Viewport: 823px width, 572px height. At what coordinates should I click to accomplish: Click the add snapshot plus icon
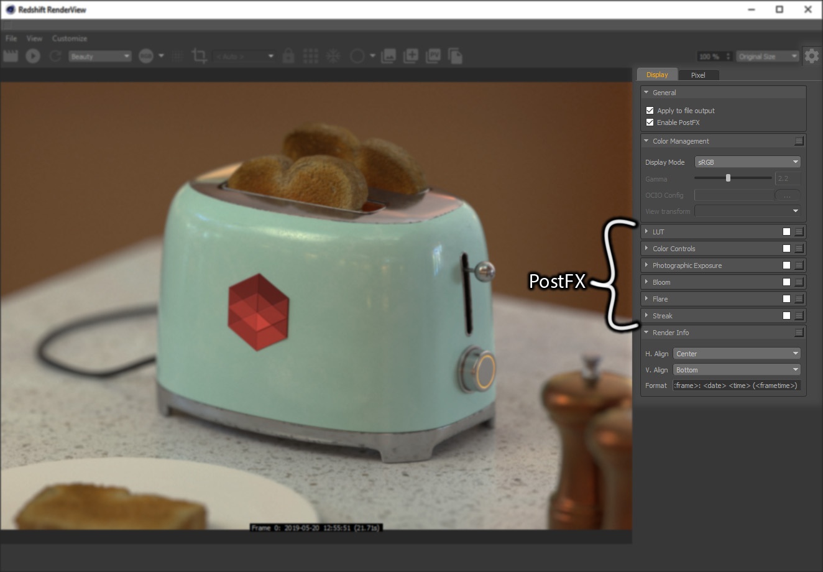(411, 56)
